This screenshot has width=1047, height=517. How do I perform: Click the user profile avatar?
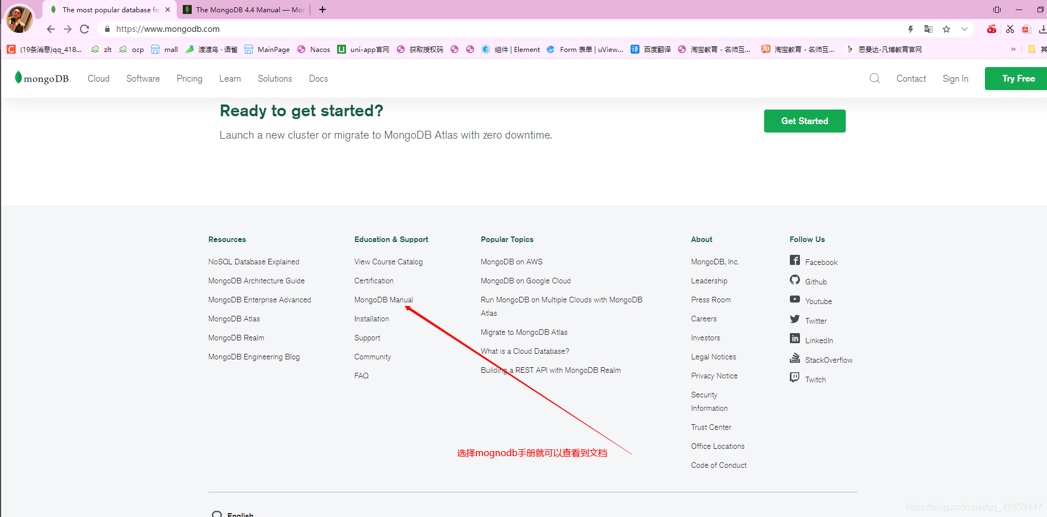click(x=20, y=19)
